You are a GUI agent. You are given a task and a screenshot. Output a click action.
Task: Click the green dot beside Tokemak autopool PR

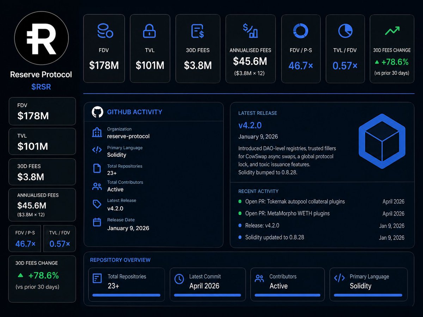[240, 202]
